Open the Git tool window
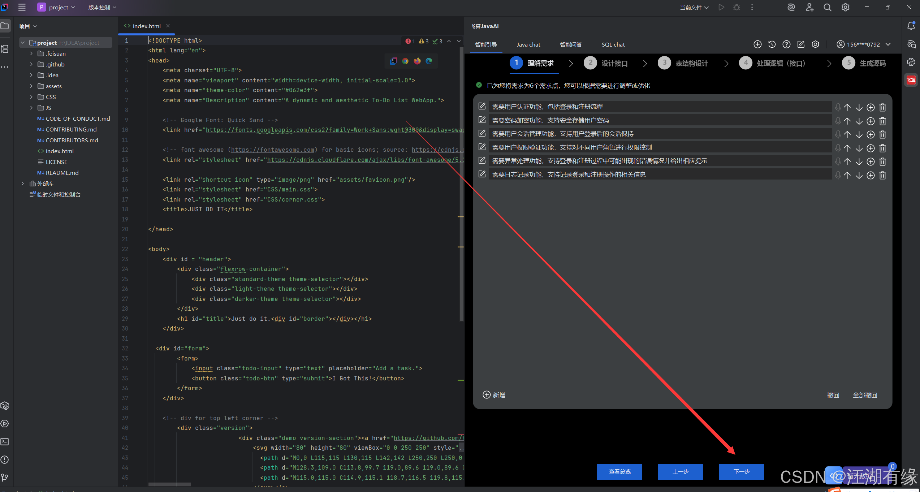Viewport: 920px width, 492px height. (x=5, y=478)
